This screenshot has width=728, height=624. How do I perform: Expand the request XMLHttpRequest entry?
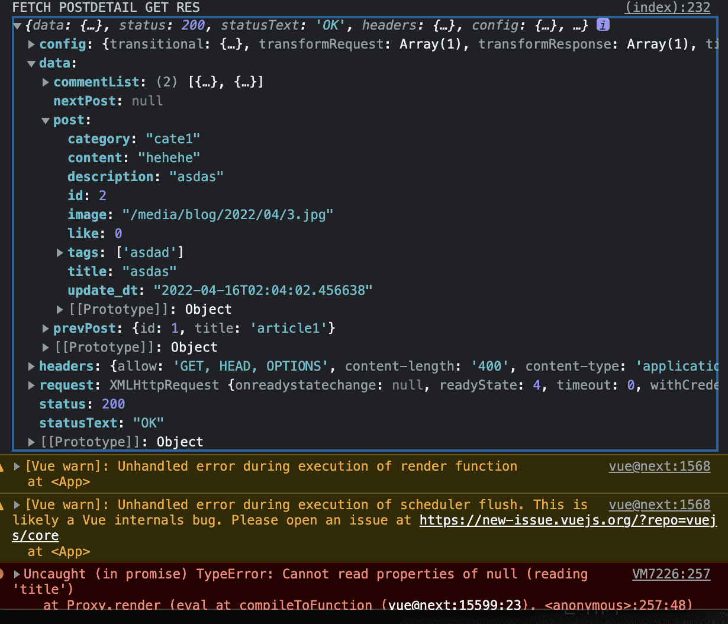[31, 385]
